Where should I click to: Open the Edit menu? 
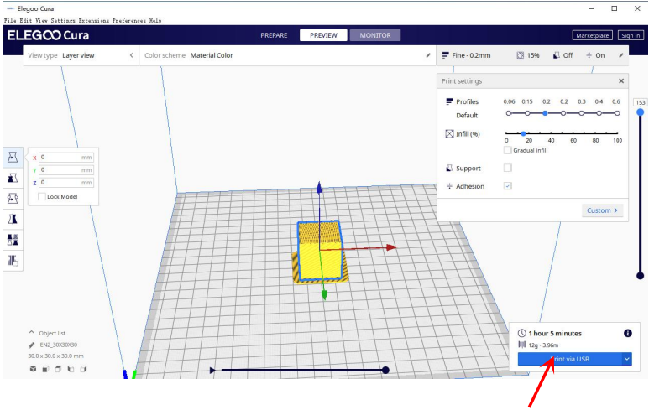click(x=25, y=20)
